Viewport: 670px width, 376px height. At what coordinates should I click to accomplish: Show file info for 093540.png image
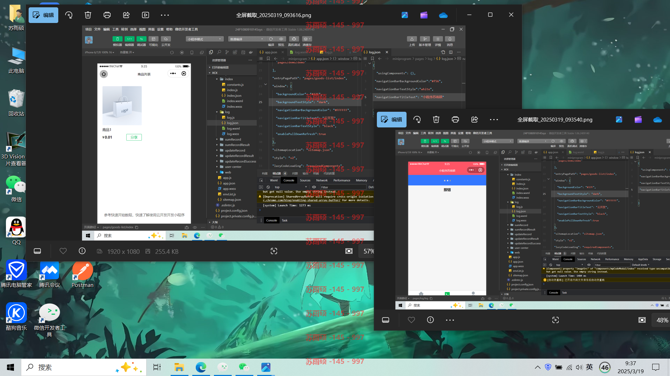[x=430, y=320]
